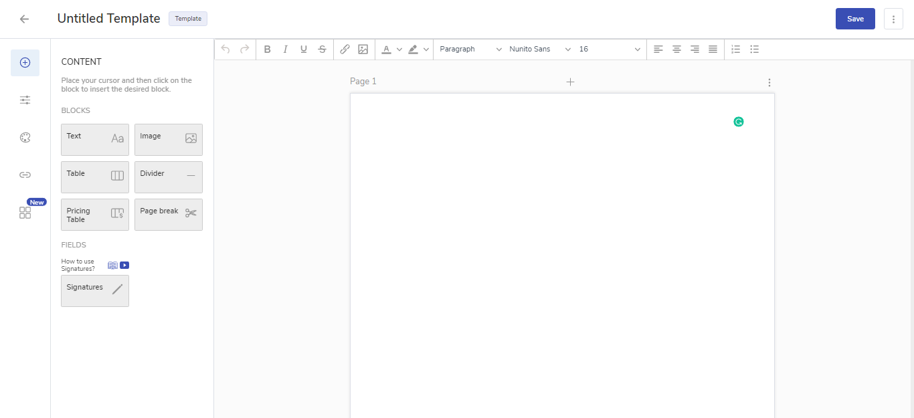Image resolution: width=914 pixels, height=418 pixels.
Task: Open the page options three-dot menu
Action: pyautogui.click(x=769, y=83)
